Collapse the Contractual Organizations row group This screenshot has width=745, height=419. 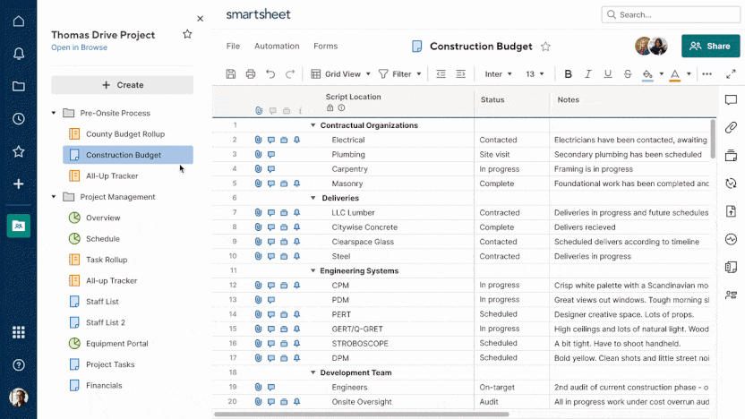(313, 125)
